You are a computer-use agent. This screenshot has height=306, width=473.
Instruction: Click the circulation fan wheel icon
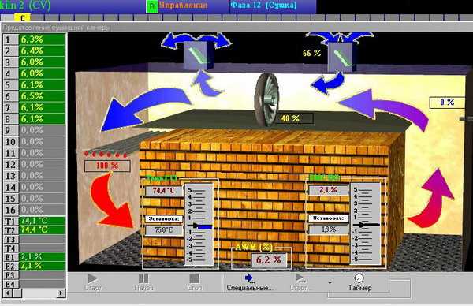pyautogui.click(x=266, y=99)
